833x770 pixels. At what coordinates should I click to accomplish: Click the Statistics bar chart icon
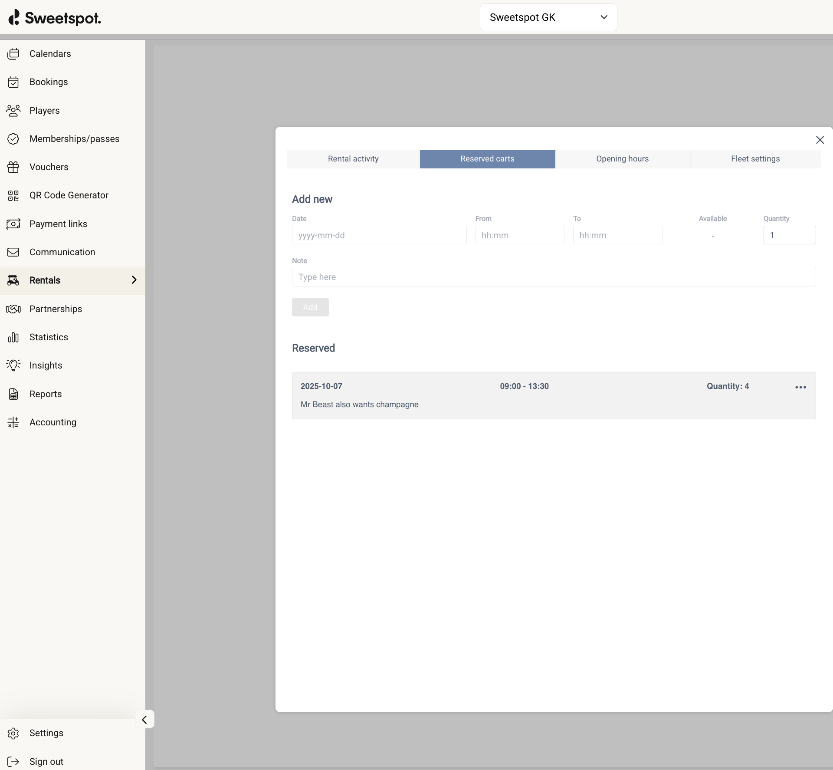13,337
